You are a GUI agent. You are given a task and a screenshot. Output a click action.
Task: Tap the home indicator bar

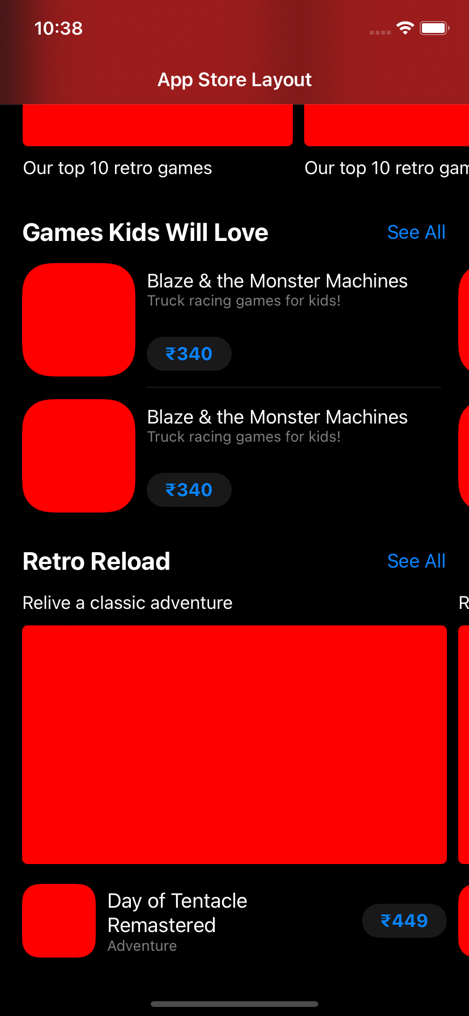[234, 1004]
